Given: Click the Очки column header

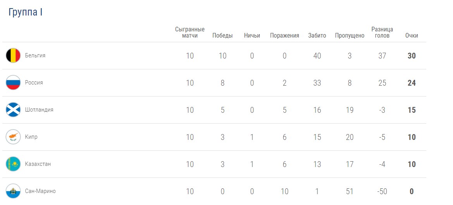Looking at the screenshot, I should coord(412,36).
